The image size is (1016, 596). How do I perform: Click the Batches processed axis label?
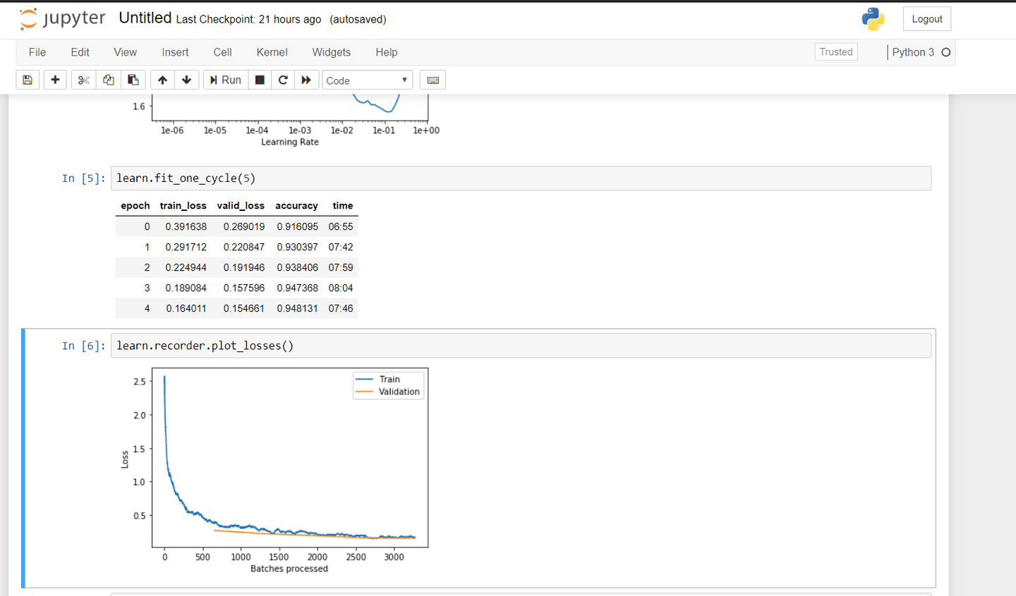(x=289, y=568)
